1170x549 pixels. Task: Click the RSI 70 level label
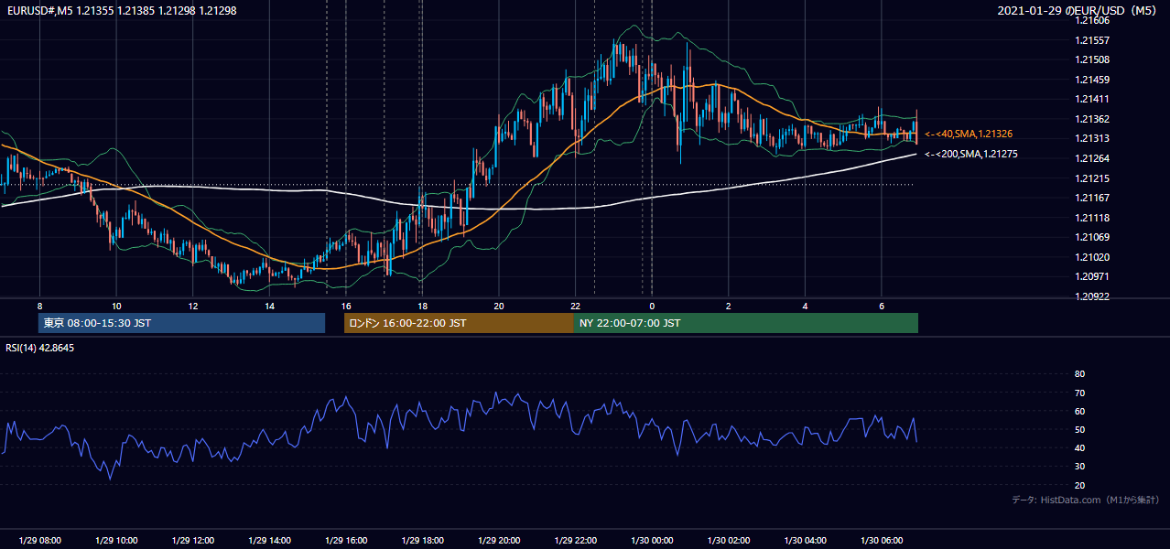[1079, 393]
